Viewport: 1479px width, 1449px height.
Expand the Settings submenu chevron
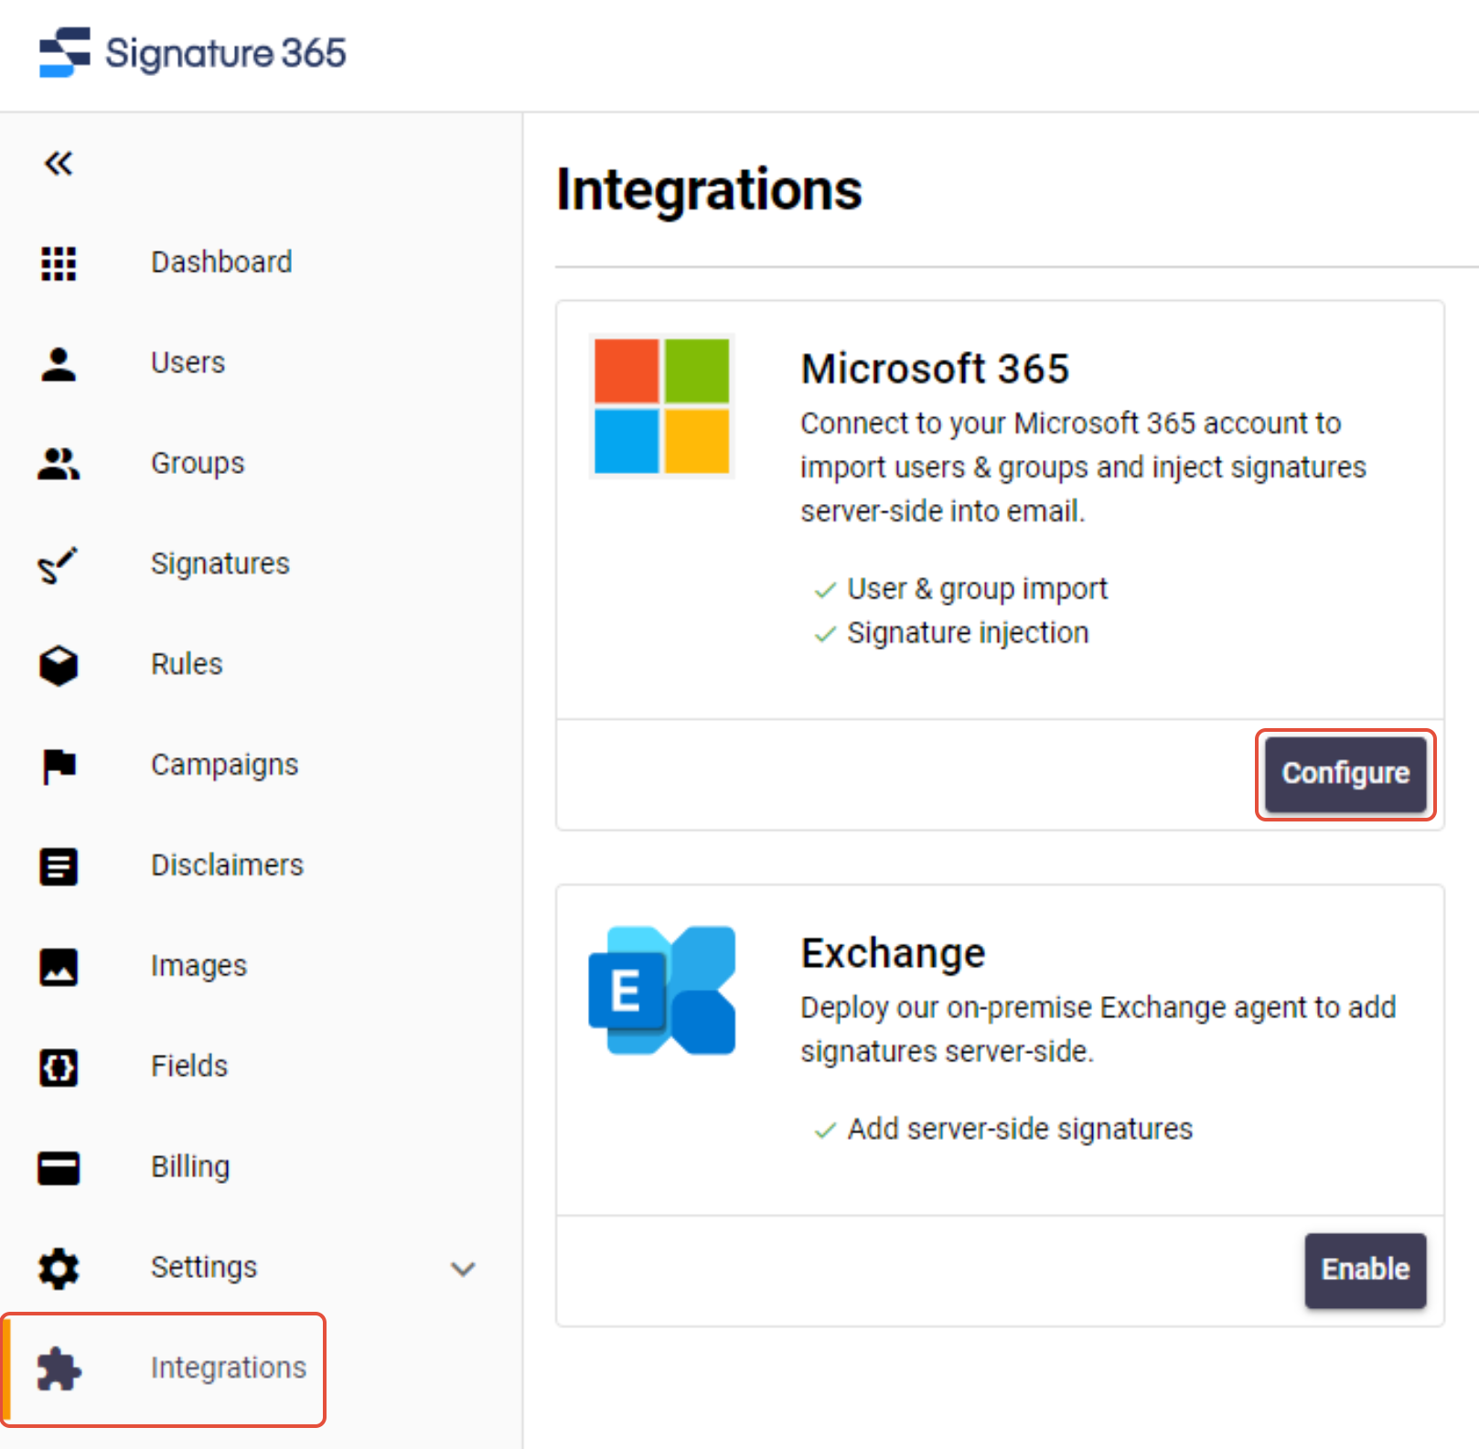click(x=464, y=1269)
